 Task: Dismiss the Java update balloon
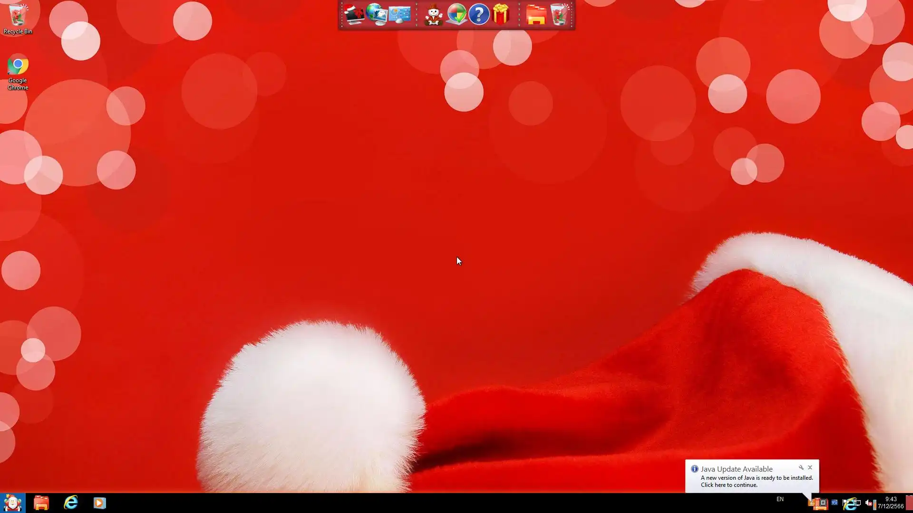810,468
